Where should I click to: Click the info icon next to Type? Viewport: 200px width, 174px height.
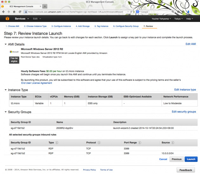pos(57,143)
